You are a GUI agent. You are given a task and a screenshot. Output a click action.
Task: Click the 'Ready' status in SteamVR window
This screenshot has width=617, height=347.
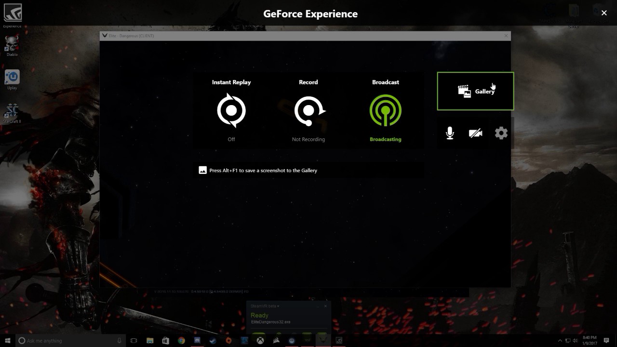tap(259, 315)
